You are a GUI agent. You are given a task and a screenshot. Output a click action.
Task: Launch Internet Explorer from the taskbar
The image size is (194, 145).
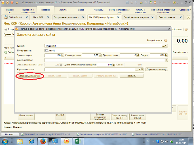tap(31, 141)
